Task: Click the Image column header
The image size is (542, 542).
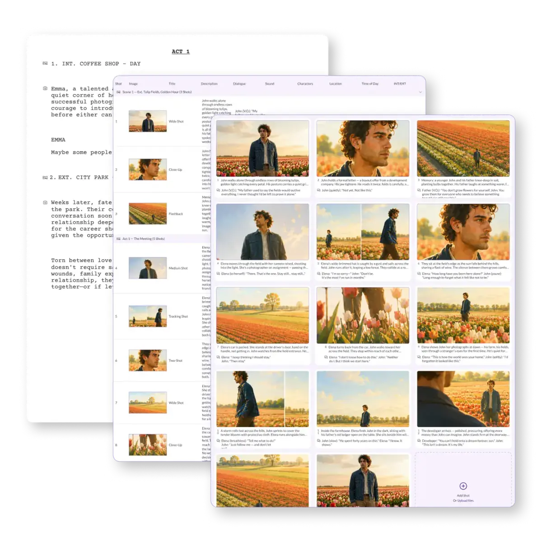Action: coord(133,84)
